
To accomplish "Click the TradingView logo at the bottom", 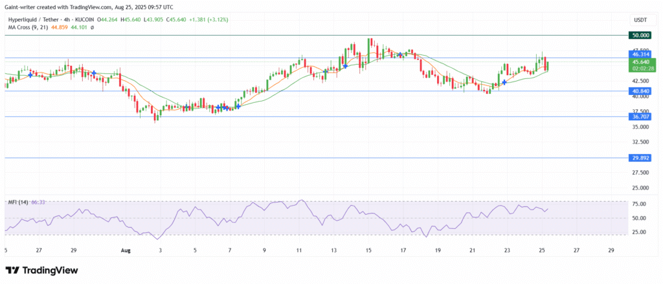I will point(41,270).
